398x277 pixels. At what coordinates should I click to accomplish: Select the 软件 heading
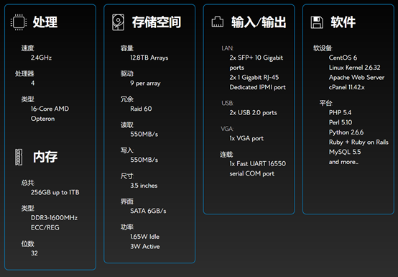[x=343, y=22]
